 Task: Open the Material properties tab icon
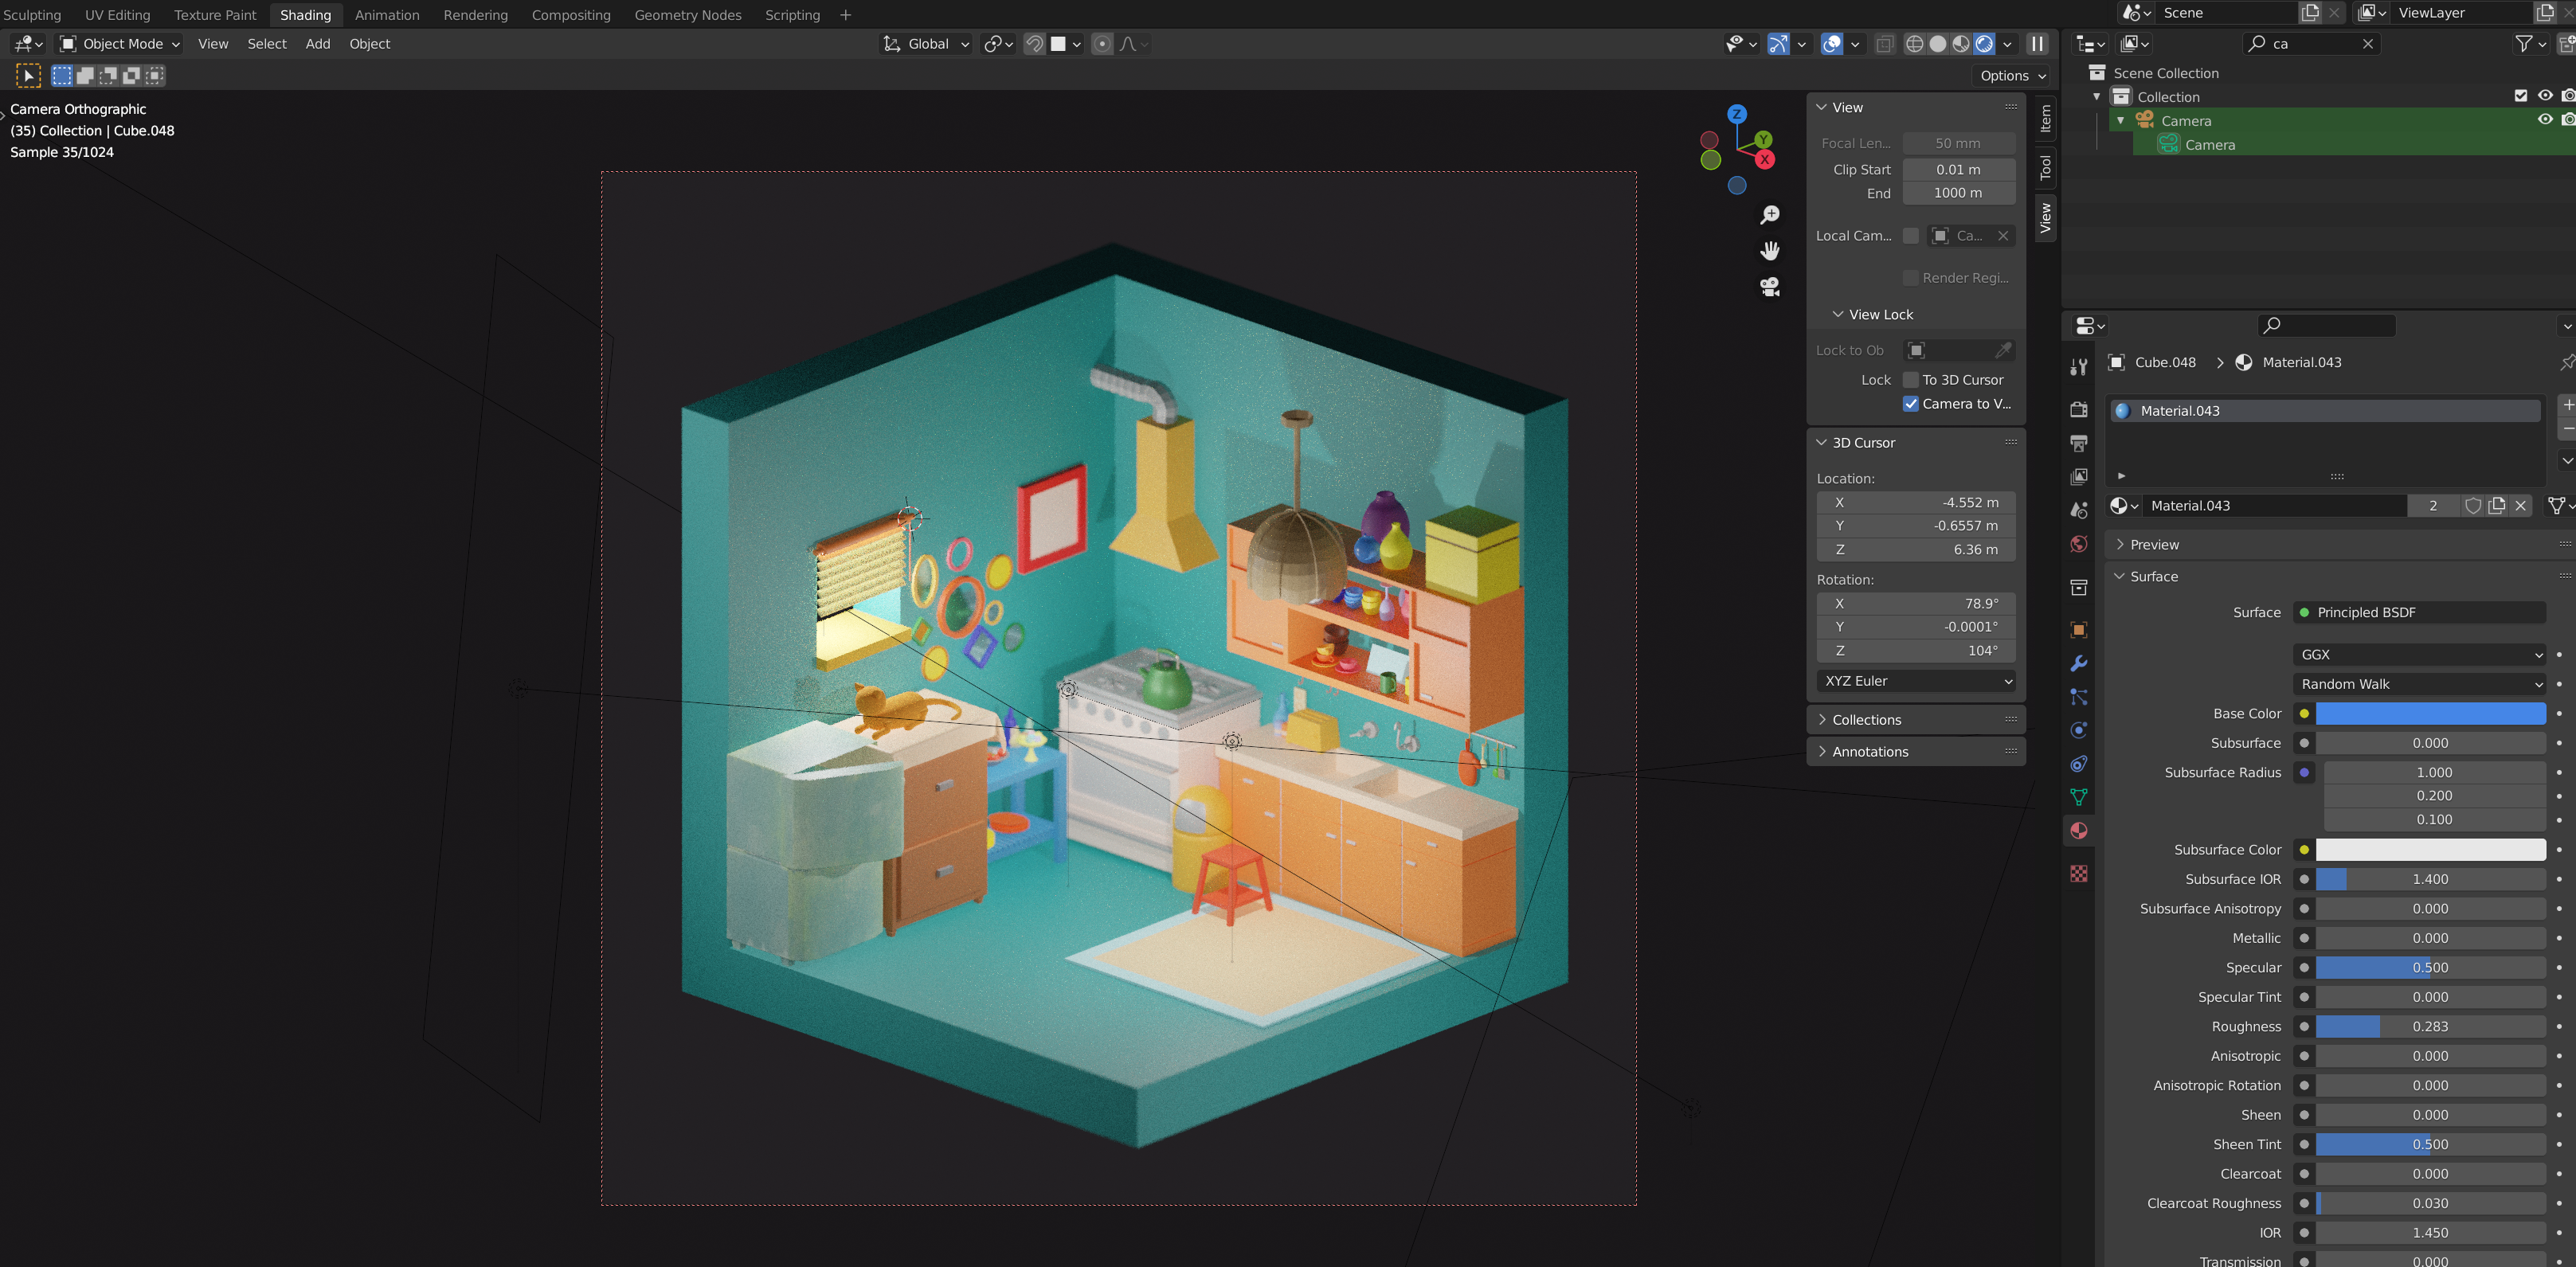[2079, 831]
